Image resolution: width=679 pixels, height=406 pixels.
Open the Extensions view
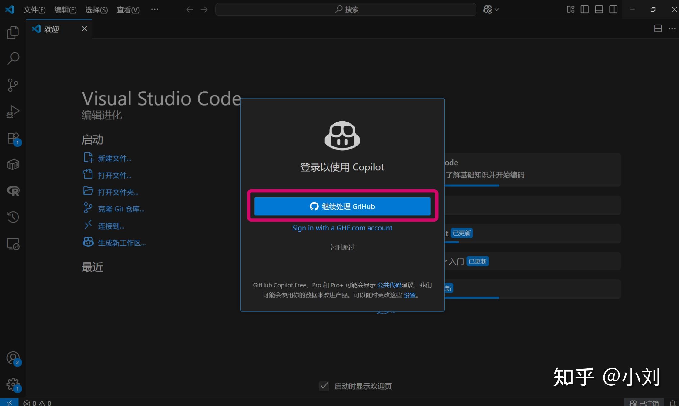13,138
